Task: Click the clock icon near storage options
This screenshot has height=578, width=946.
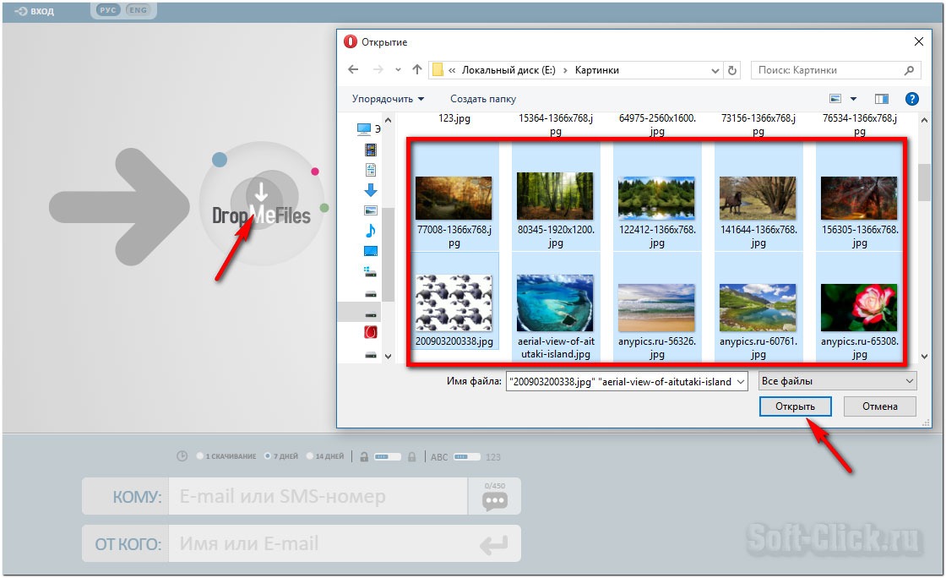Action: coord(182,456)
